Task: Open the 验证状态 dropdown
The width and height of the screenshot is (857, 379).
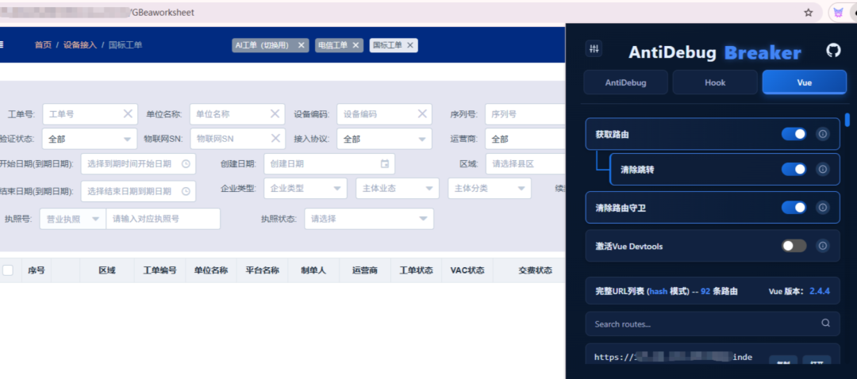Action: [x=90, y=139]
